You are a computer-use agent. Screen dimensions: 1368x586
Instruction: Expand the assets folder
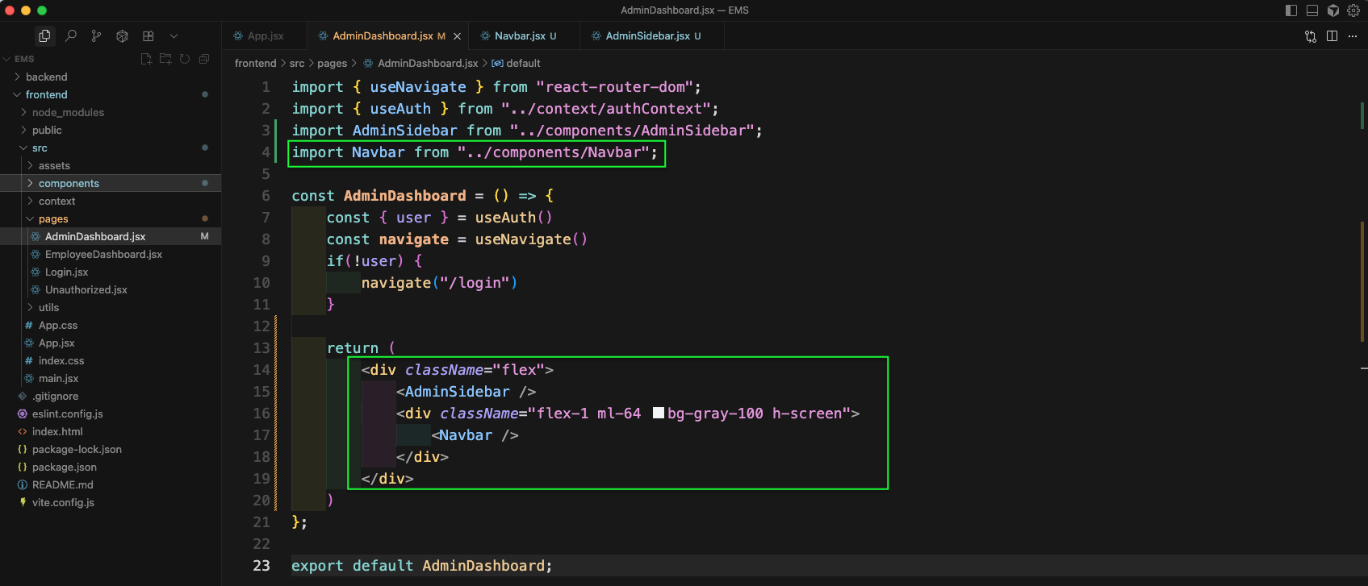tap(54, 165)
